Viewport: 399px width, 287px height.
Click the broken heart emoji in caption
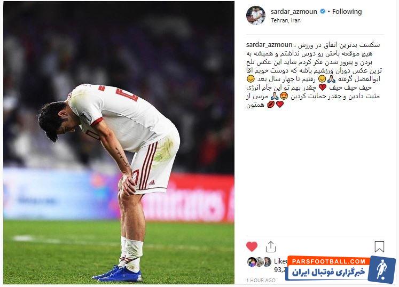(323, 87)
